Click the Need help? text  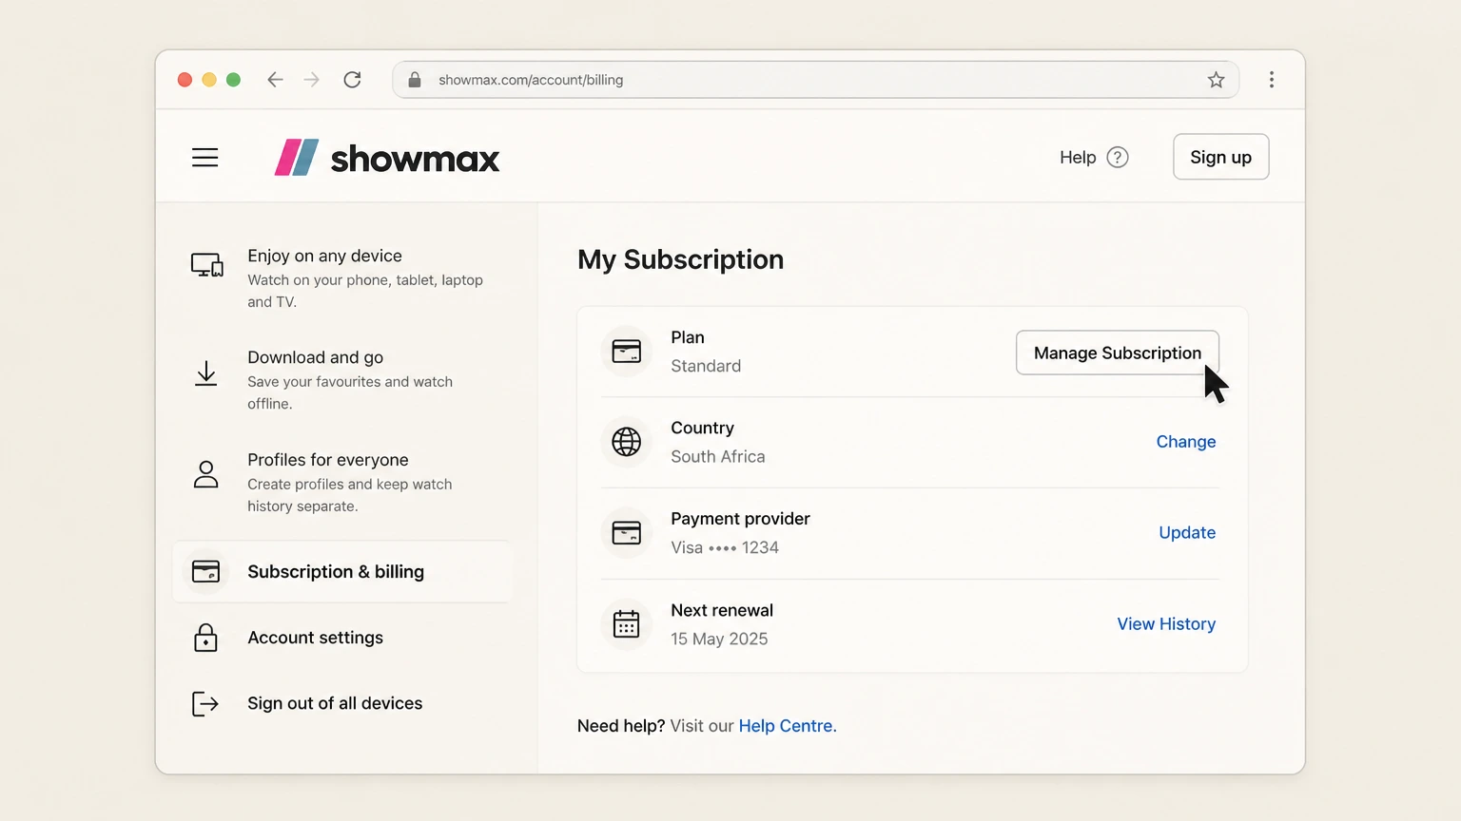[621, 726]
